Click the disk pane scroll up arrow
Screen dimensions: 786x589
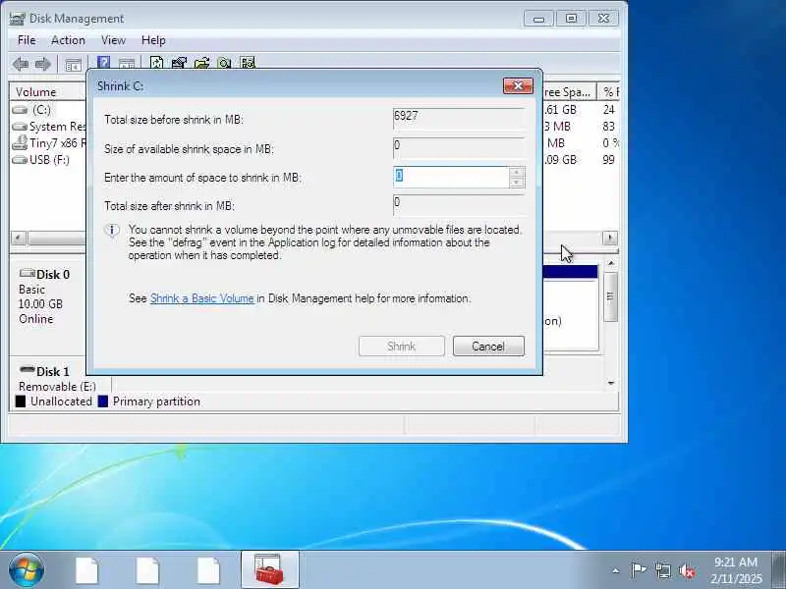610,263
